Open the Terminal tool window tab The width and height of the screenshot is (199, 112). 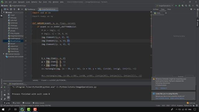[x=26, y=103]
